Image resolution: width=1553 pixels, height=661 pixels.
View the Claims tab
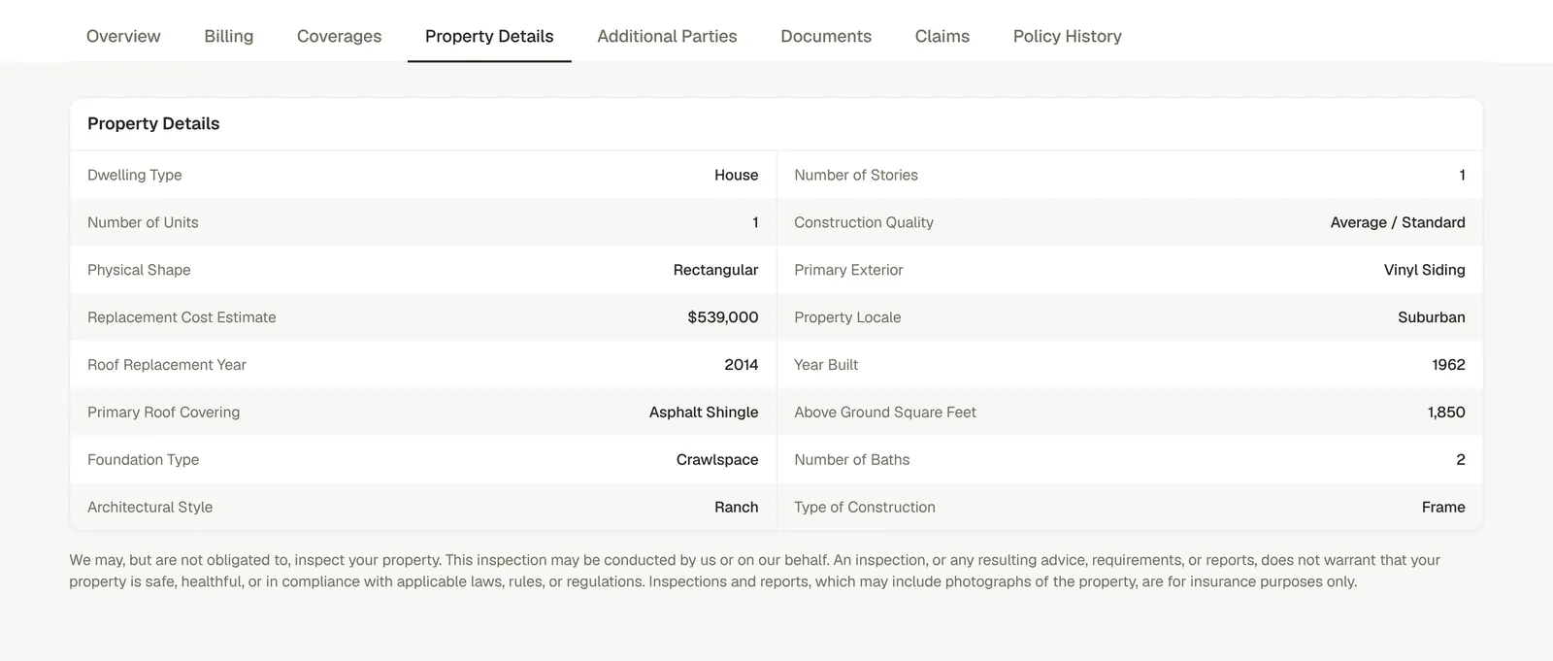coord(942,36)
